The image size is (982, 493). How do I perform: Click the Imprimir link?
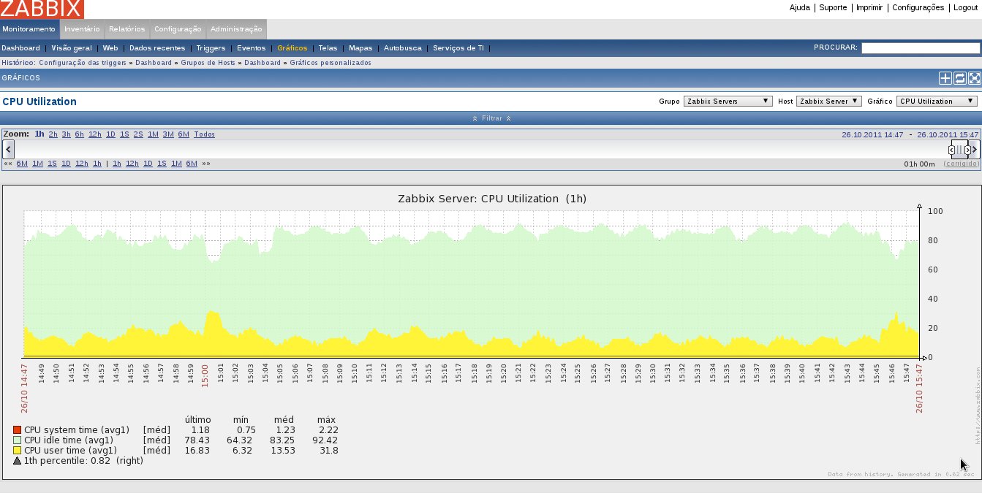click(869, 7)
